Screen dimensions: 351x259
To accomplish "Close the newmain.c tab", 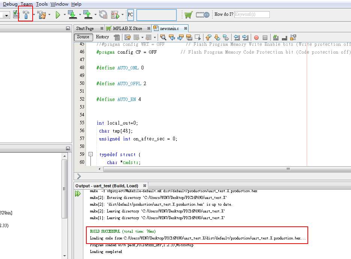I will pos(185,29).
